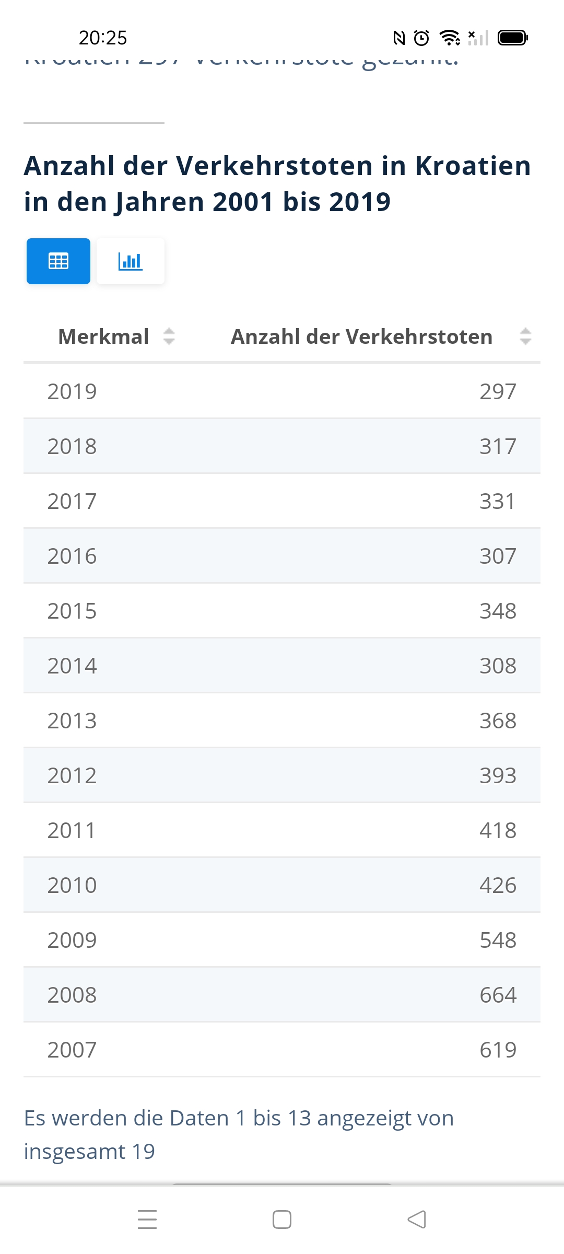This screenshot has height=1254, width=564.
Task: Tap the Android home square icon
Action: coord(282,1220)
